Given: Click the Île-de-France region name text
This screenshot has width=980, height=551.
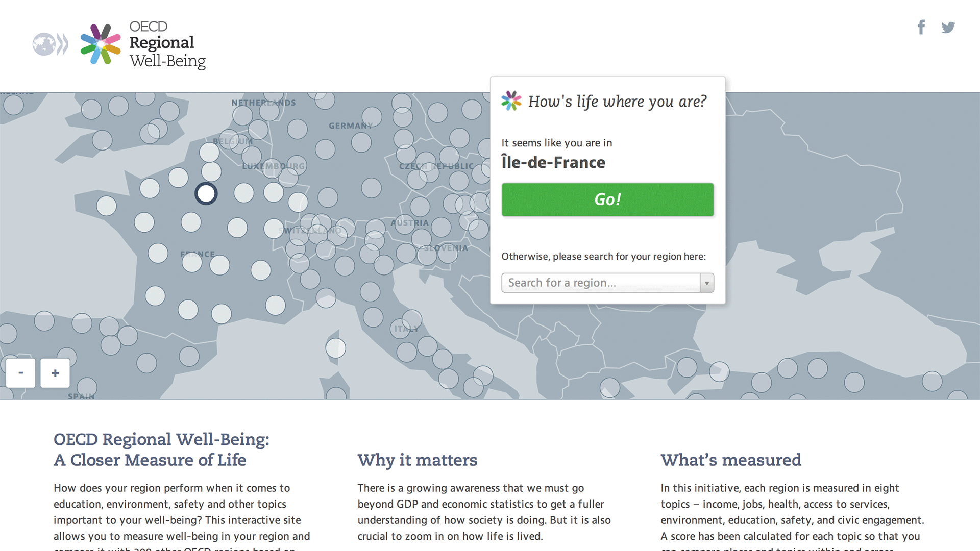Looking at the screenshot, I should [553, 162].
